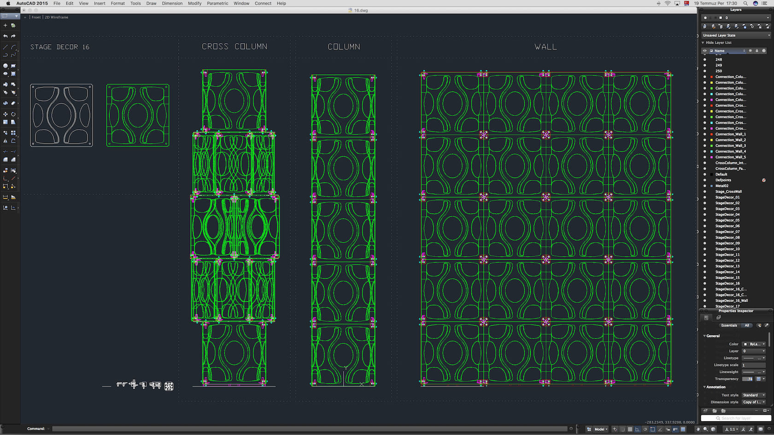Click the layer lock icon in Layers toolbar
This screenshot has width=774, height=435.
point(760,27)
